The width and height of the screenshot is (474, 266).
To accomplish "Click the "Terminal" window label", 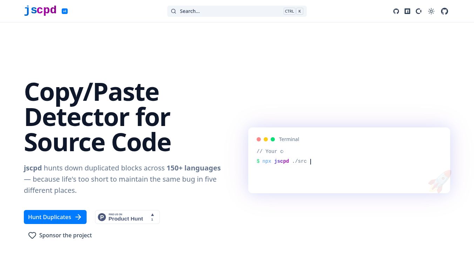I will [289, 139].
